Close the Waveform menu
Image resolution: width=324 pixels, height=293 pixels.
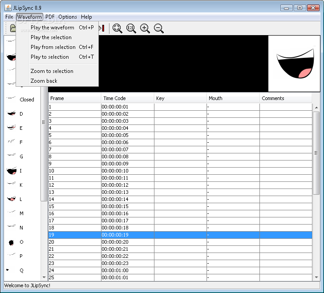point(29,17)
